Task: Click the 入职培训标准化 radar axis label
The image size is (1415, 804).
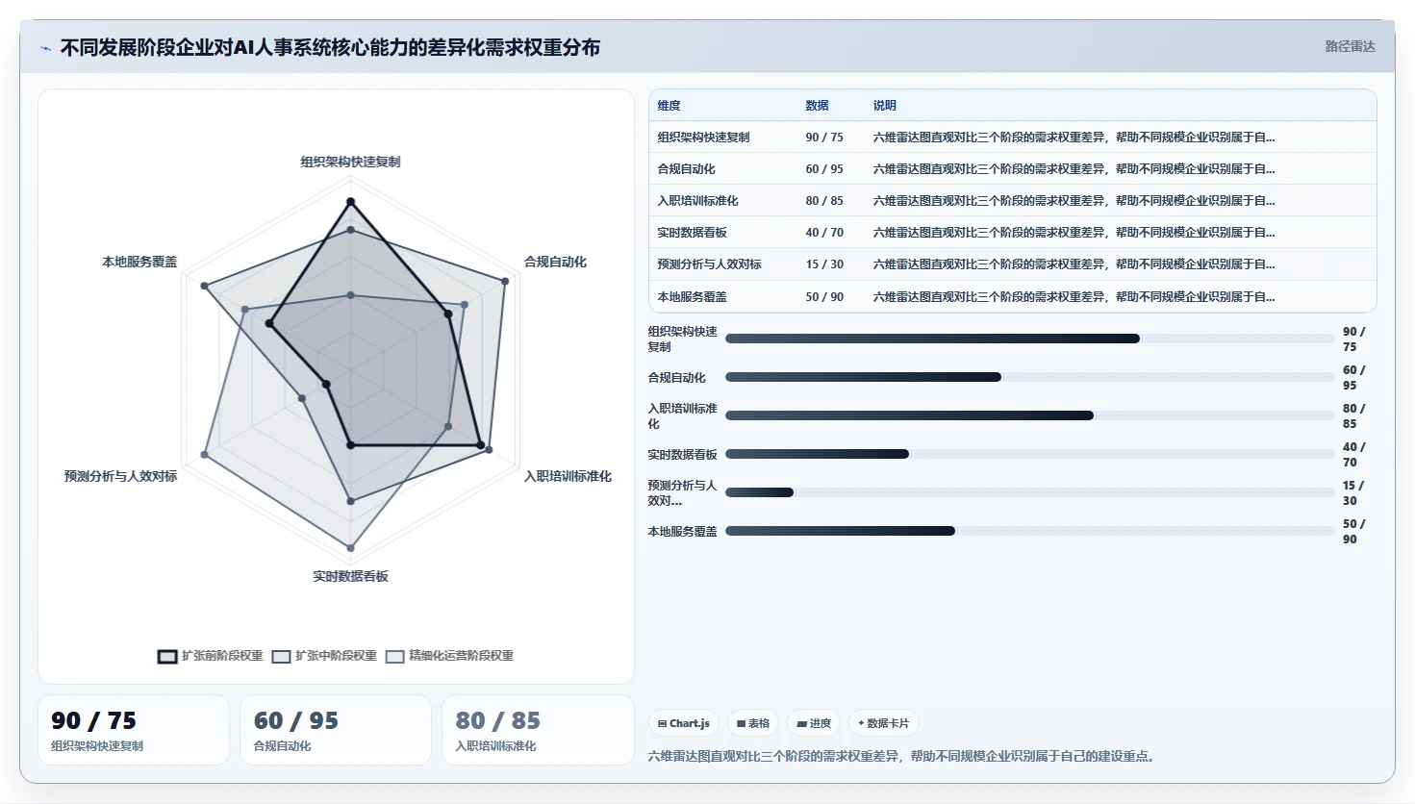Action: tap(568, 476)
